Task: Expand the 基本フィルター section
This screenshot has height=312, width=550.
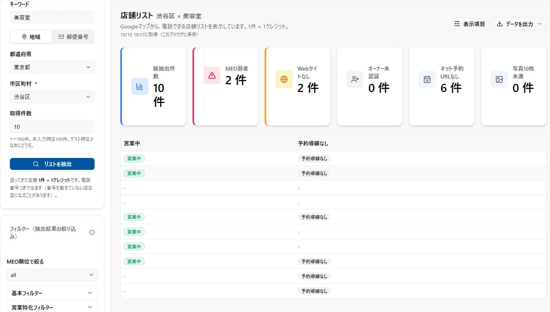Action: click(52, 293)
